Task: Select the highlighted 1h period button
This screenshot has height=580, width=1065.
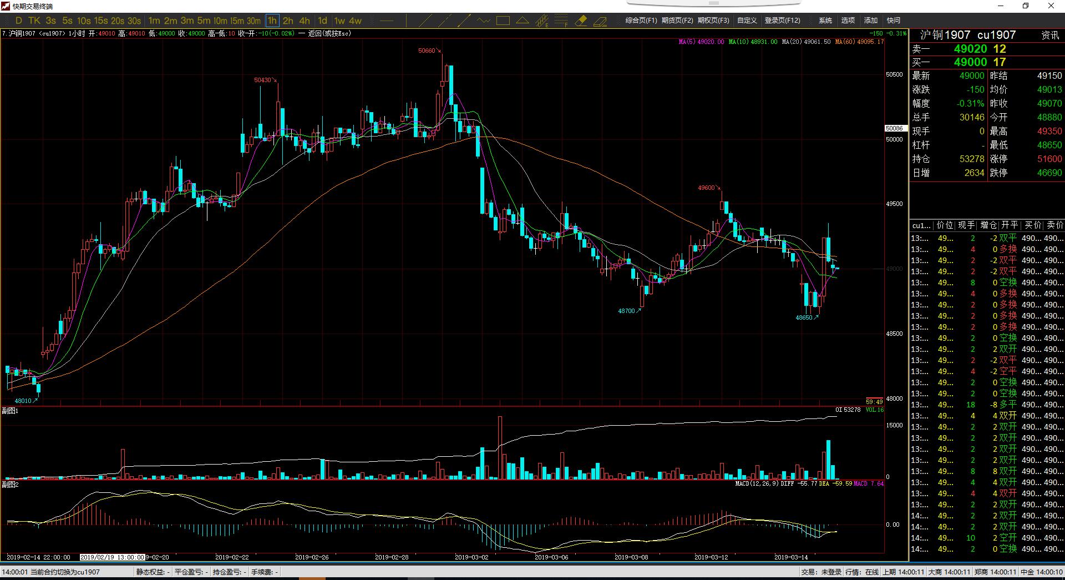Action: pos(272,21)
